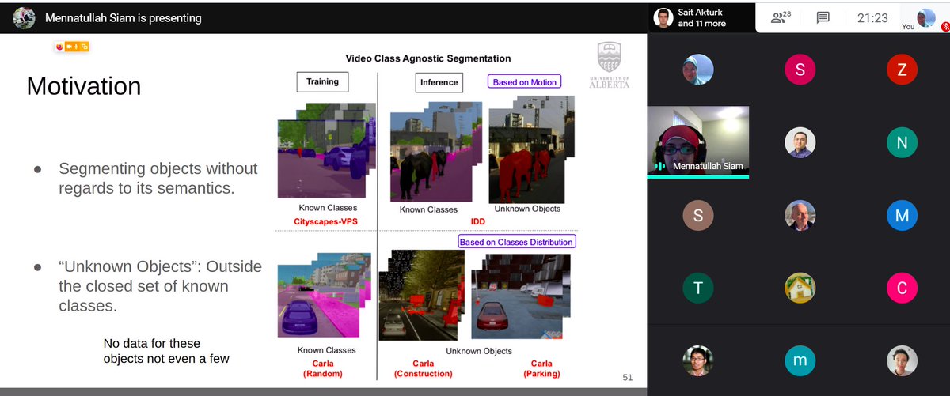Click the presenter avatar beside 'Mennatullah Siam is presenting'
This screenshot has height=396, width=950.
(24, 17)
